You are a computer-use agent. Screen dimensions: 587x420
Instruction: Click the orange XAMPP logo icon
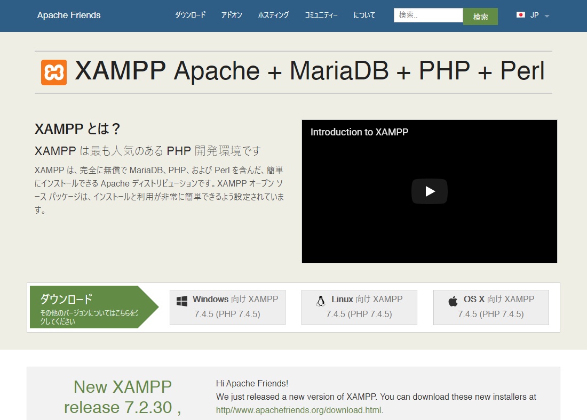pyautogui.click(x=54, y=72)
